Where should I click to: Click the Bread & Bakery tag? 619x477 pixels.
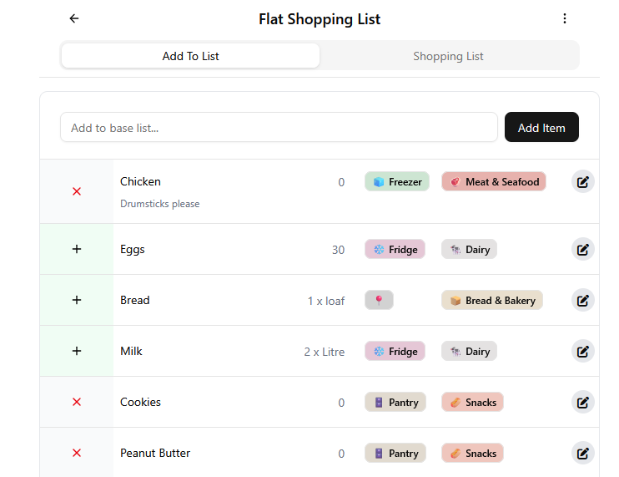[492, 301]
